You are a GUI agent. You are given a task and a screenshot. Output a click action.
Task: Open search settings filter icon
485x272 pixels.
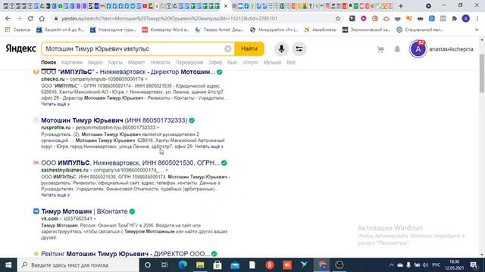click(299, 48)
